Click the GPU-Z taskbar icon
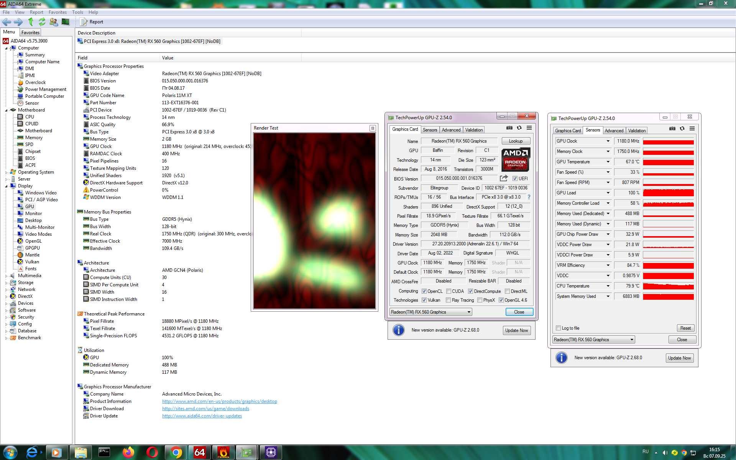Viewport: 736px width, 460px height. point(247,452)
